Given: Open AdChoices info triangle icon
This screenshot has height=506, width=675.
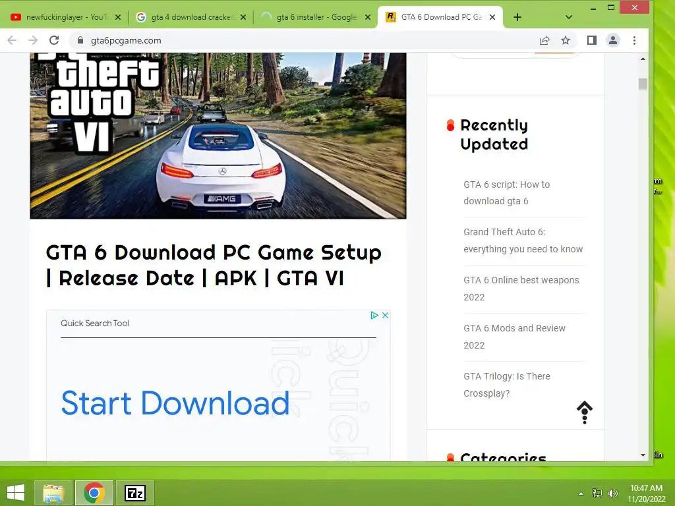Looking at the screenshot, I should [x=374, y=316].
